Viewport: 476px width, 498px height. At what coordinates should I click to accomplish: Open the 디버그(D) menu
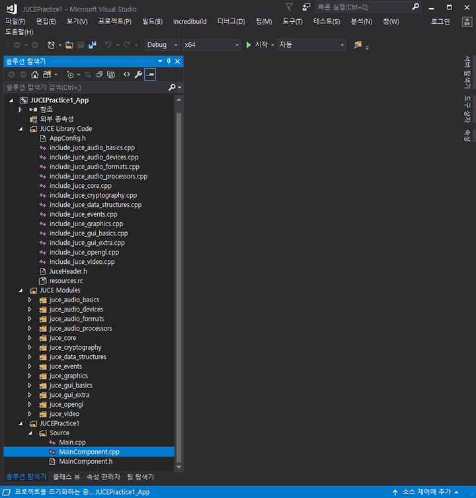click(x=231, y=22)
